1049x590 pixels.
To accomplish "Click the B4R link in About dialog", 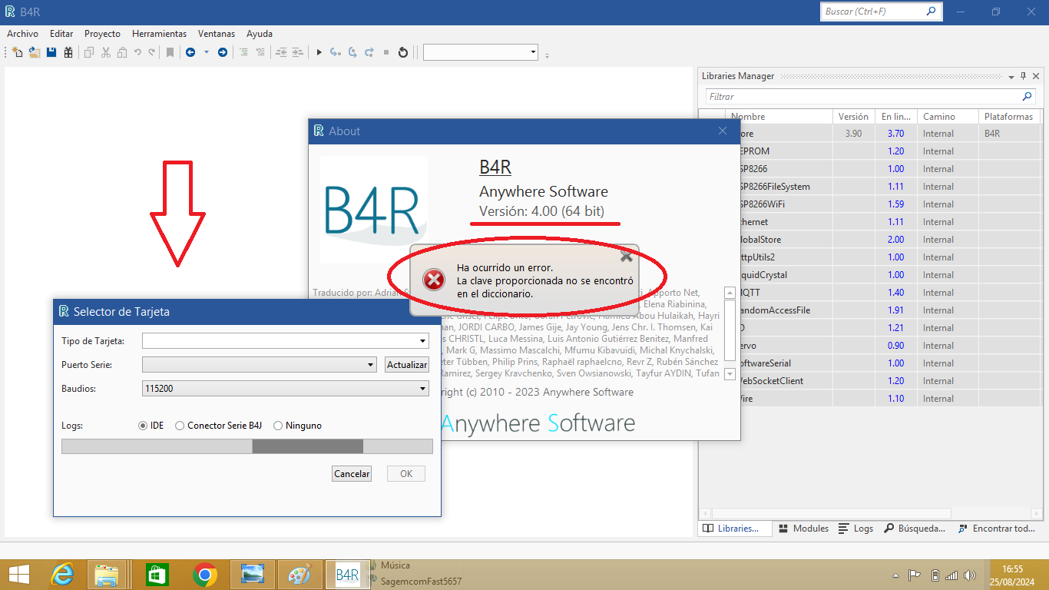I will pos(495,167).
